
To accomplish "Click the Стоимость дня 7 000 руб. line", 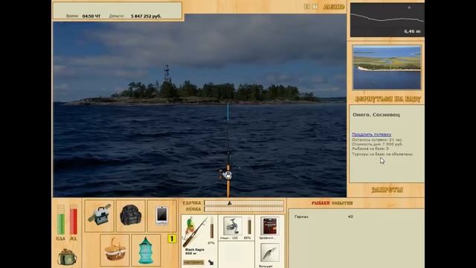I will pos(377,144).
